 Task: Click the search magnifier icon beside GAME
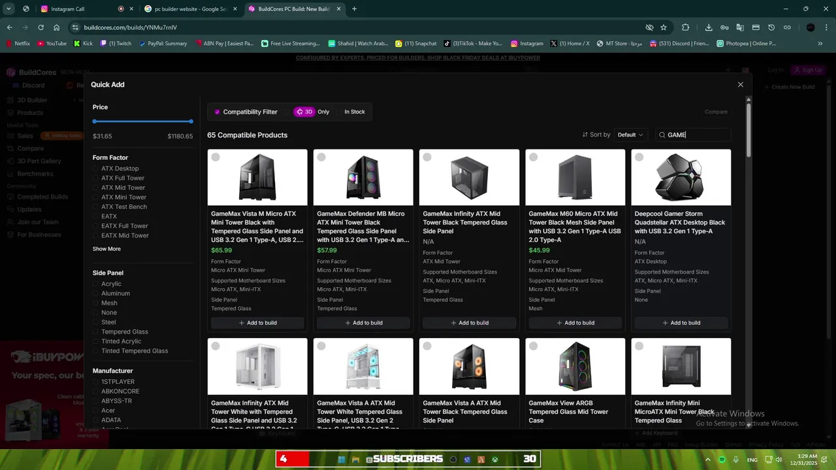662,135
